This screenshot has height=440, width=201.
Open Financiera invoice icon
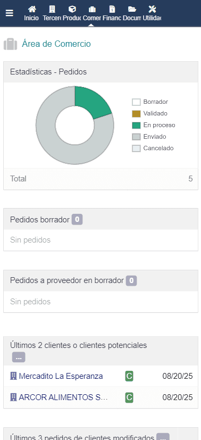tap(112, 9)
